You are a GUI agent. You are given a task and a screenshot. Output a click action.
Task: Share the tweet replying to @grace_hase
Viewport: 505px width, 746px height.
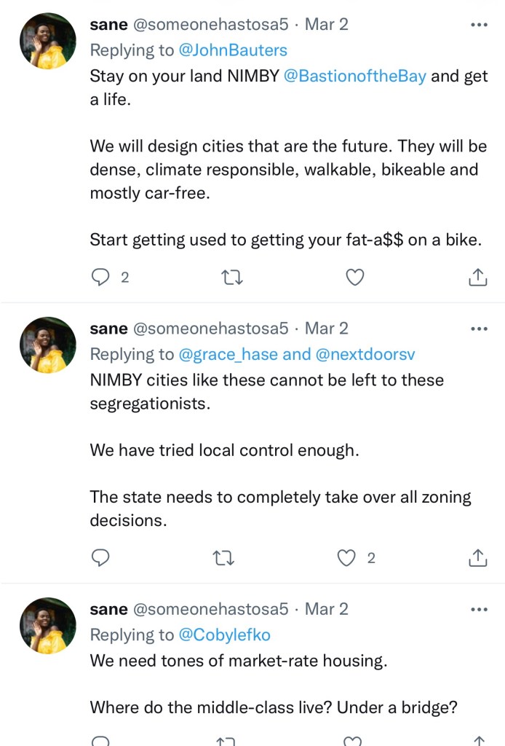point(477,558)
